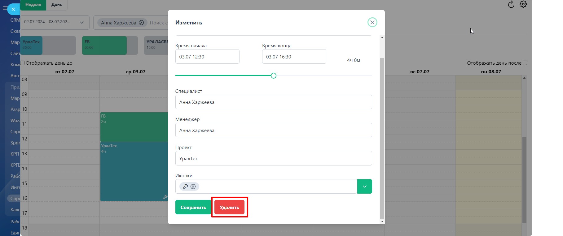This screenshot has height=236, width=563.
Task: Click the blue close sidebar button
Action: pos(13,9)
